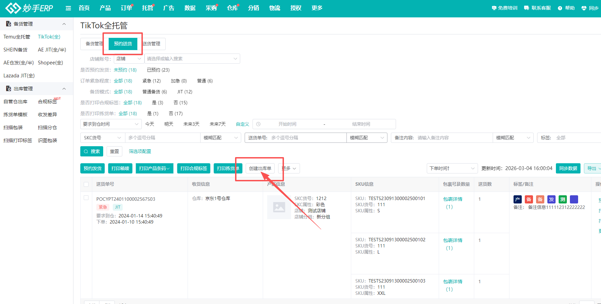Click the clock icon in date range field
This screenshot has width=601, height=304.
(x=258, y=124)
